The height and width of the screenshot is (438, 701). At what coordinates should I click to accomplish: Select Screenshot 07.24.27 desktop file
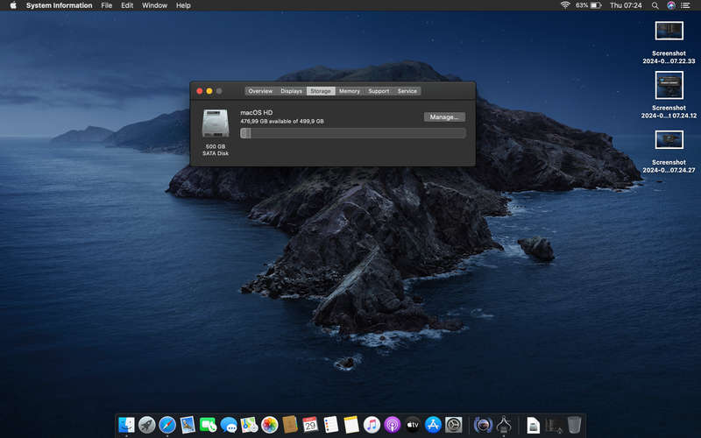[x=669, y=152]
